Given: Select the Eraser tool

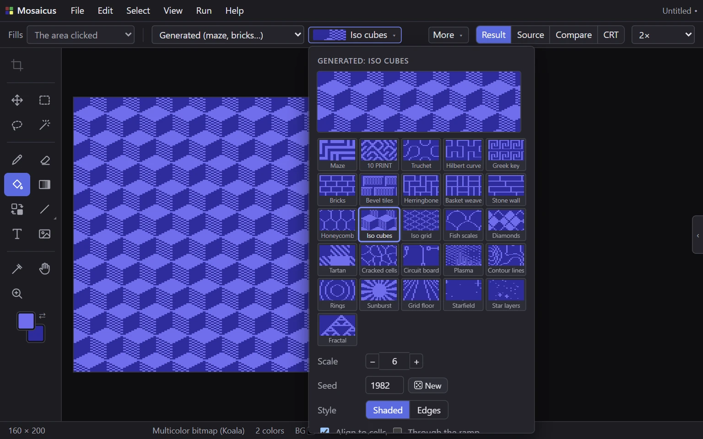Looking at the screenshot, I should tap(44, 160).
